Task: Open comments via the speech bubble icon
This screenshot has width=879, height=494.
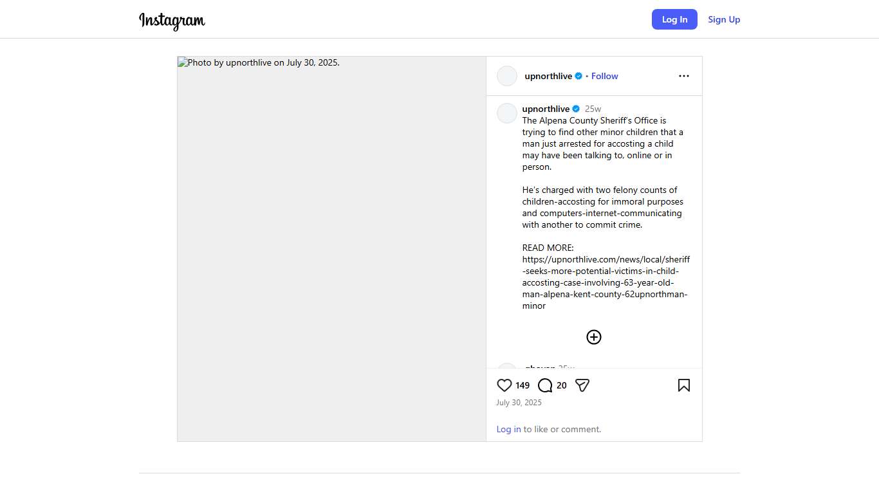Action: [545, 385]
